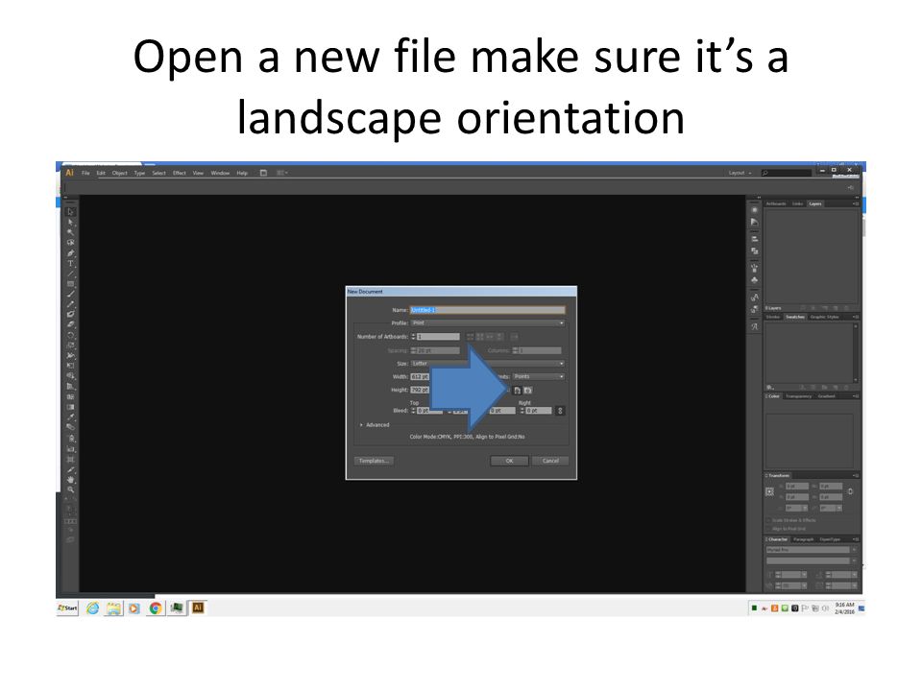Image resolution: width=922 pixels, height=691 pixels.
Task: Open the Units dropdown
Action: [539, 376]
